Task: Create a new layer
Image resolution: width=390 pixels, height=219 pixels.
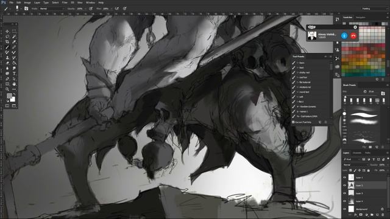Action: [x=378, y=215]
